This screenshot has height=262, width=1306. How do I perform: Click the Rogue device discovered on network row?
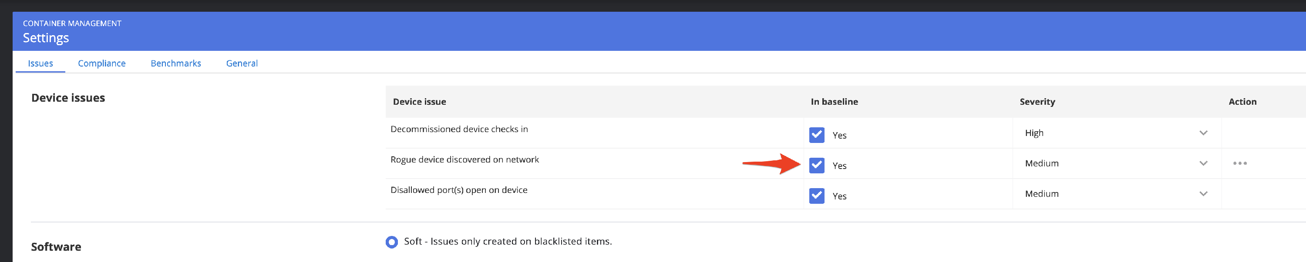(465, 160)
